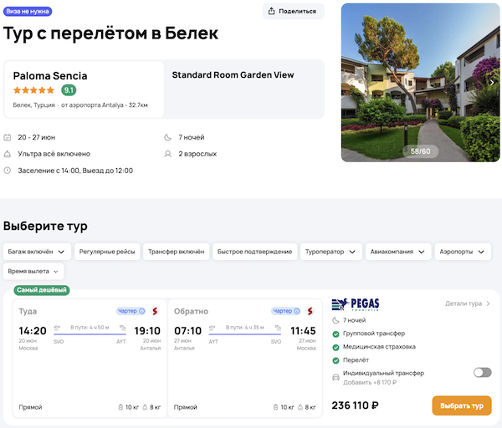Screen dimensions: 502x428
Task: Click the green 9.1 rating badge
Action: tap(69, 90)
